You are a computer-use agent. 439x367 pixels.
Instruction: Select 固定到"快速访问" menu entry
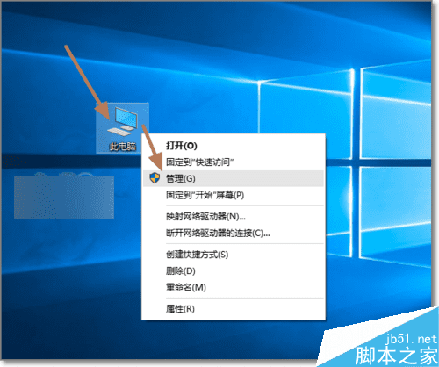tap(234, 162)
